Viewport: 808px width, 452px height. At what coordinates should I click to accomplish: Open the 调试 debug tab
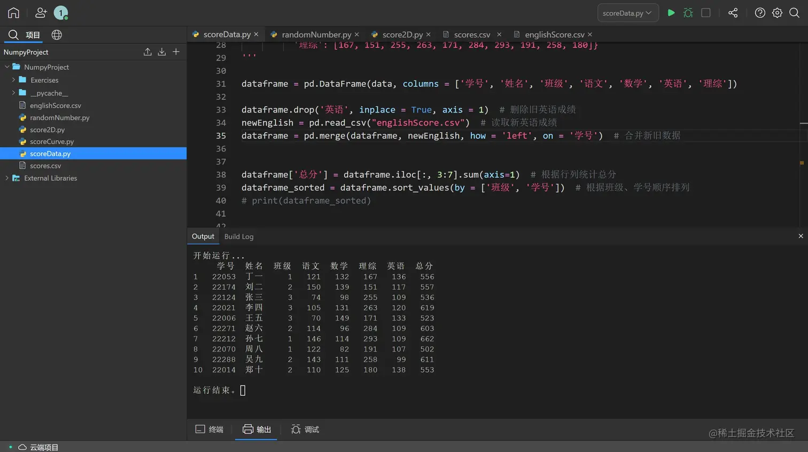305,429
